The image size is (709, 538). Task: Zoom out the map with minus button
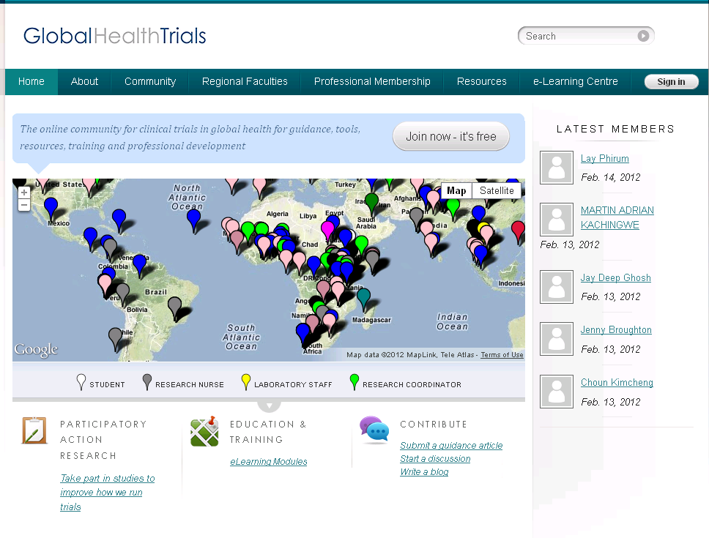pos(24,205)
